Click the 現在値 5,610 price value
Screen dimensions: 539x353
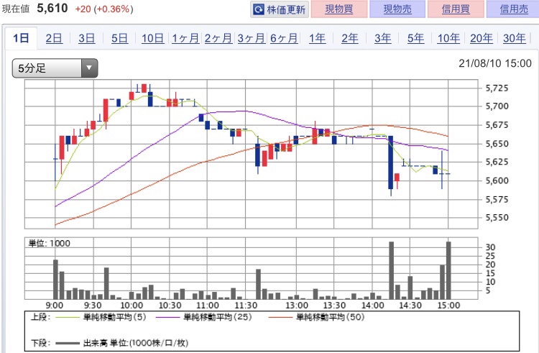pyautogui.click(x=52, y=8)
